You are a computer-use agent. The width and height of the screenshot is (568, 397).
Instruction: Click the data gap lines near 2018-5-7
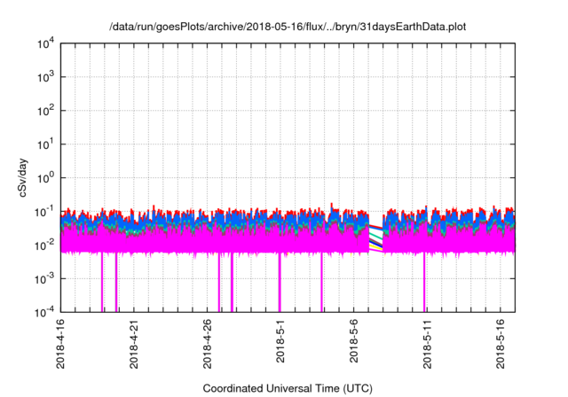pyautogui.click(x=376, y=238)
